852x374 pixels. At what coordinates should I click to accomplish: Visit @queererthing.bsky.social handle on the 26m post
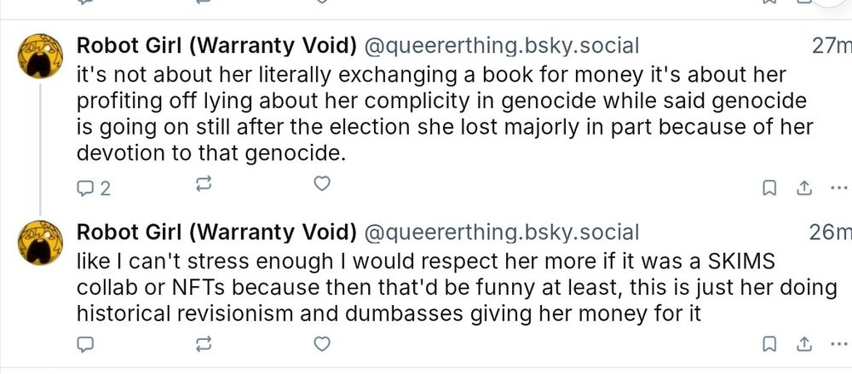coord(501,232)
